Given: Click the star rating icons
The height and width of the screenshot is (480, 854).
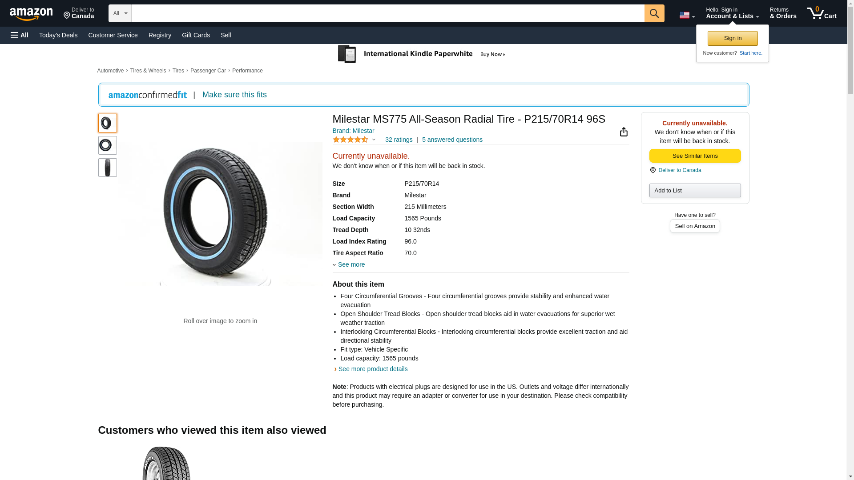Looking at the screenshot, I should point(350,140).
